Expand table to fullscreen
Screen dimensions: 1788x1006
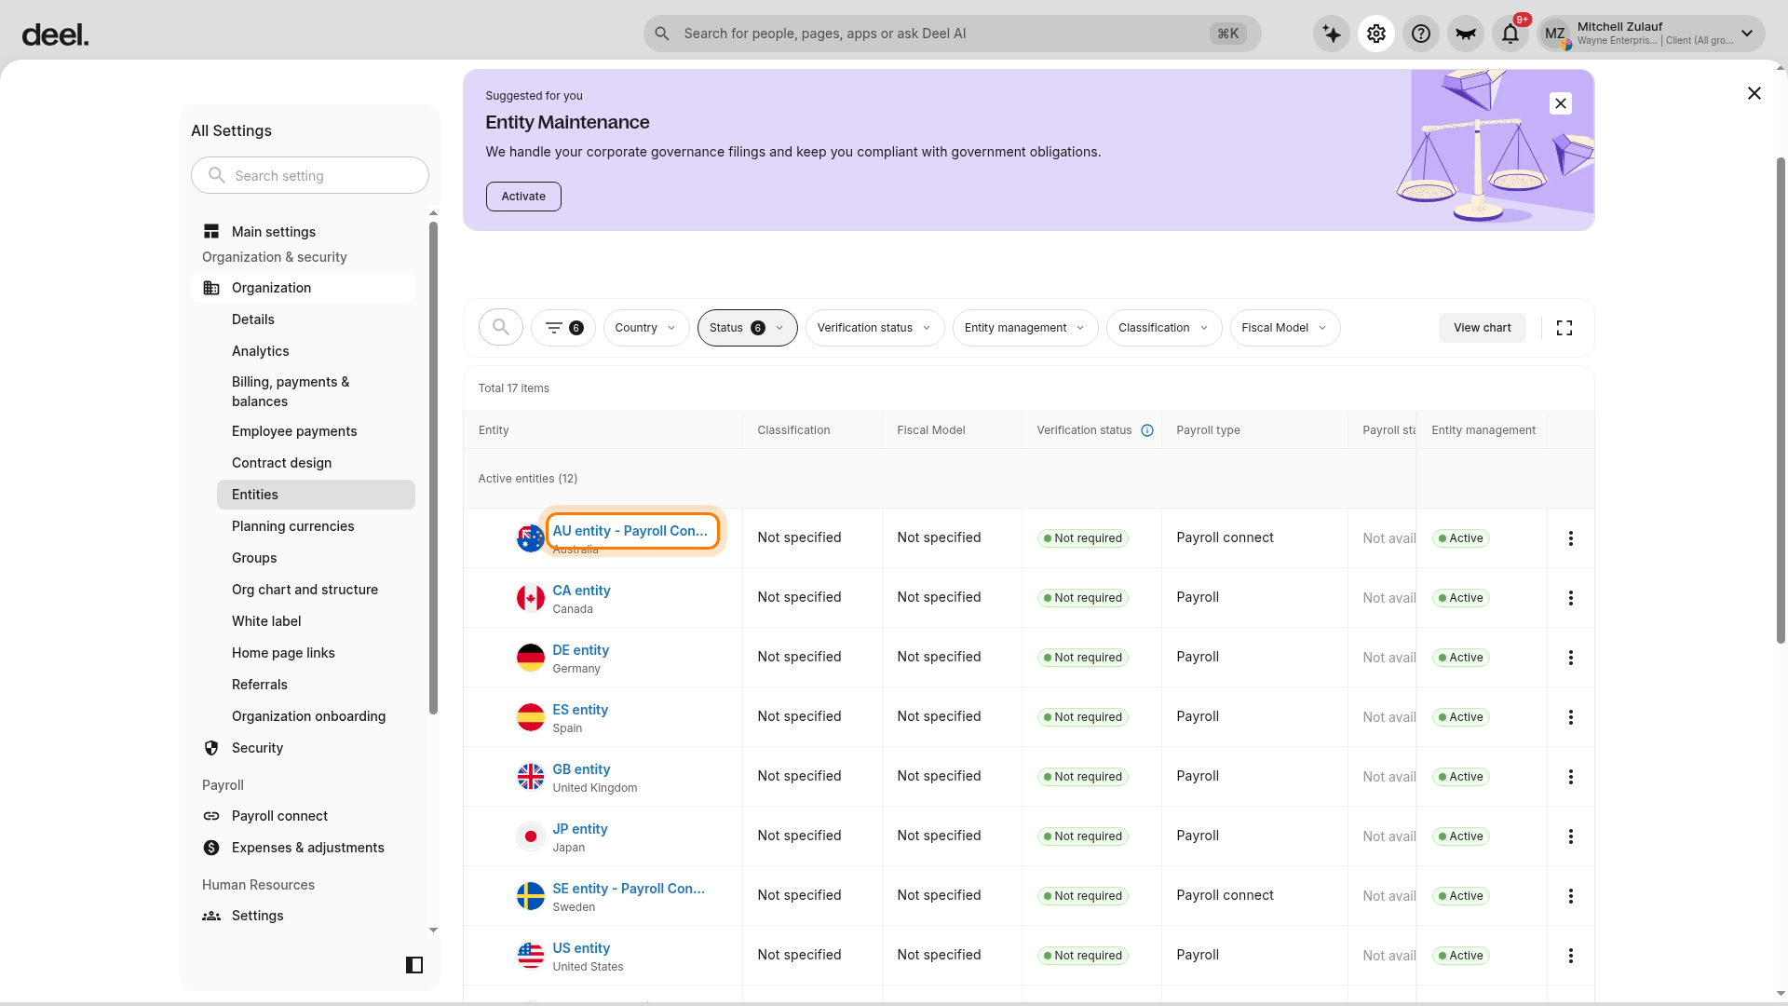(1564, 328)
